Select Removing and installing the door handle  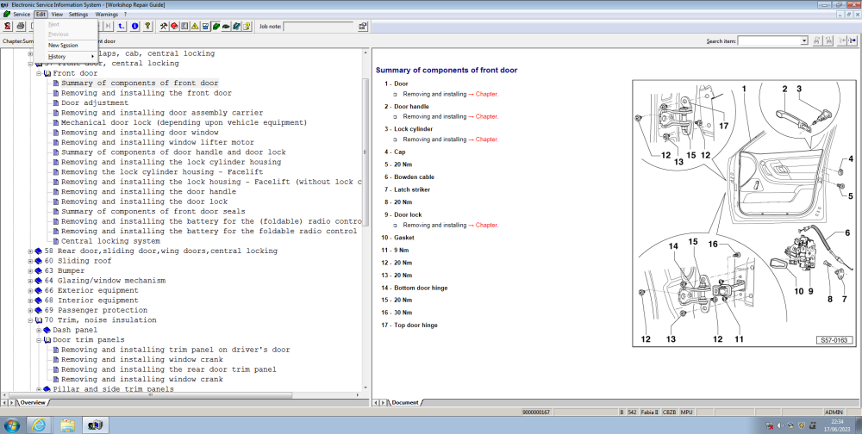pyautogui.click(x=148, y=192)
